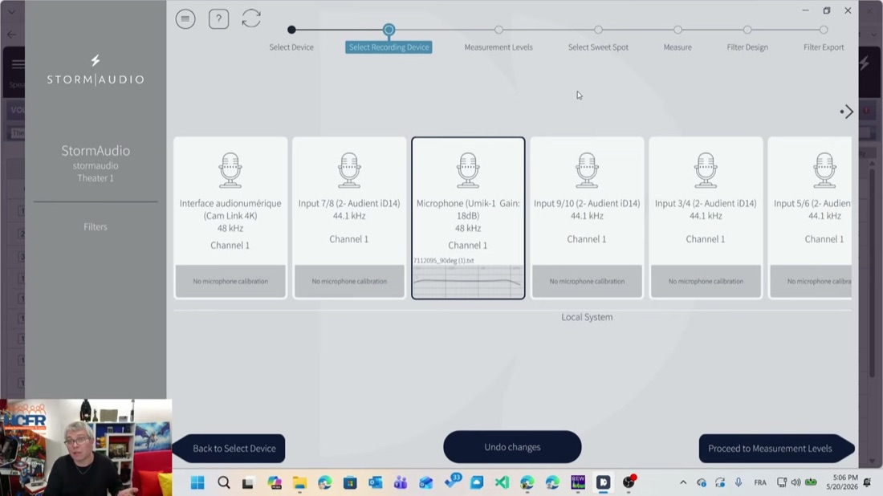Open Visual Studio Code from the taskbar

pyautogui.click(x=502, y=482)
